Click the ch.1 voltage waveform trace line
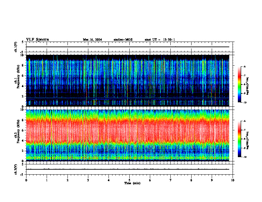Image resolution: width=262 pixels, height=202 pixels. tap(127, 47)
